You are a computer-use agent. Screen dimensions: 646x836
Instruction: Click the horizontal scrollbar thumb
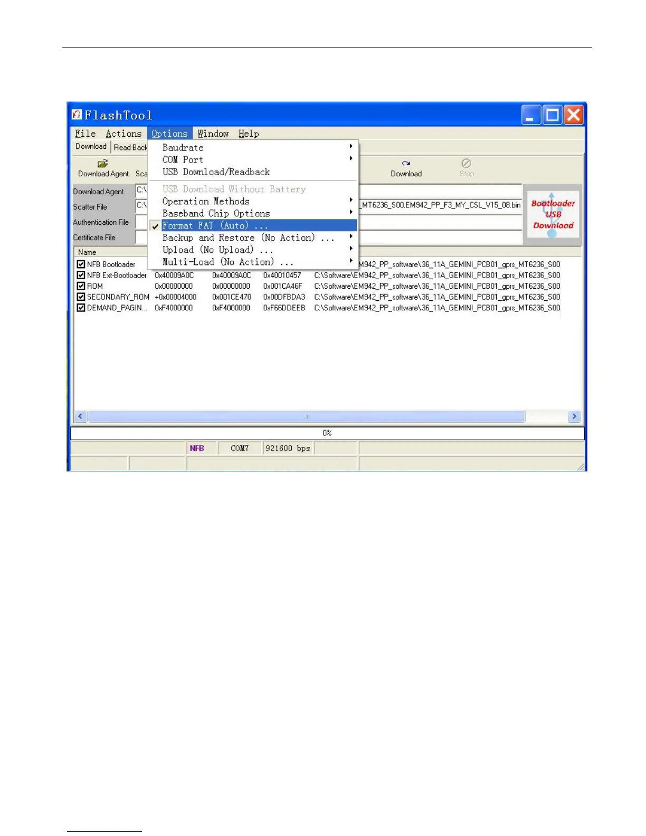(x=306, y=416)
